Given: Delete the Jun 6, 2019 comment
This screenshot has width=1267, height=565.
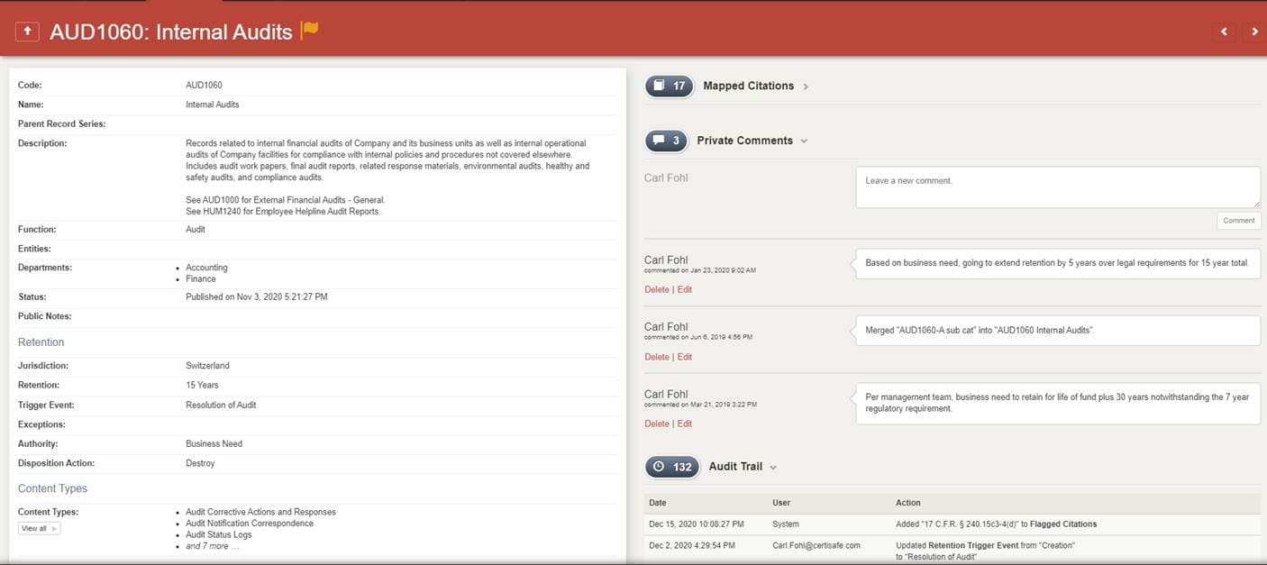Looking at the screenshot, I should tap(656, 357).
